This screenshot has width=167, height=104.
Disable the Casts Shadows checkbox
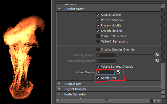tap(98, 15)
